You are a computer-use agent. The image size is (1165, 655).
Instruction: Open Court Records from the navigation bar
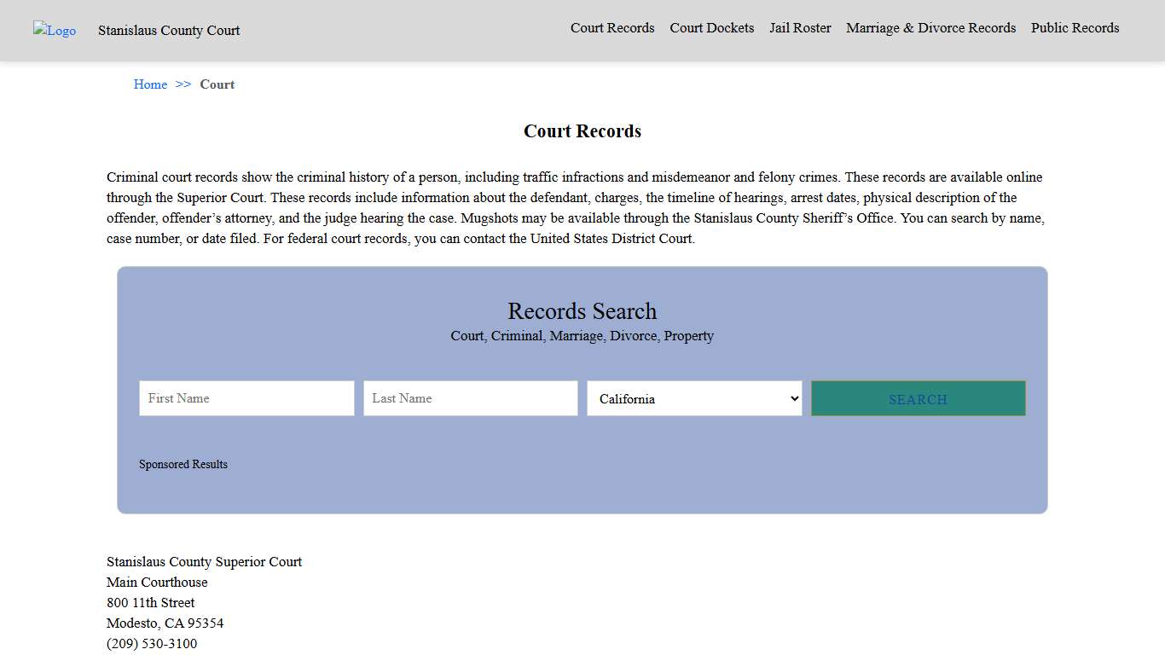click(x=612, y=28)
